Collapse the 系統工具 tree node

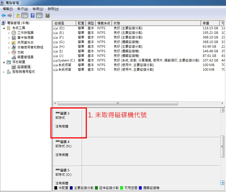point(3,28)
